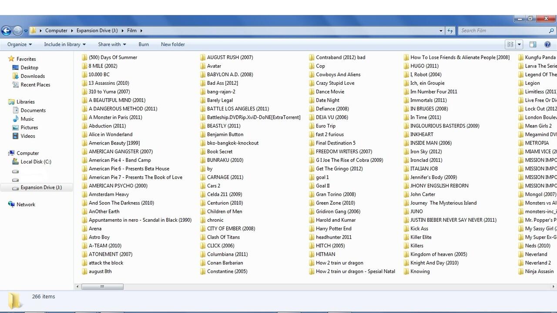Expand the address bar history dropdown
Screen dimensions: 557x313
(441, 30)
